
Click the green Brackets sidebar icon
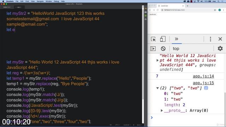pyautogui.click(x=145, y=16)
